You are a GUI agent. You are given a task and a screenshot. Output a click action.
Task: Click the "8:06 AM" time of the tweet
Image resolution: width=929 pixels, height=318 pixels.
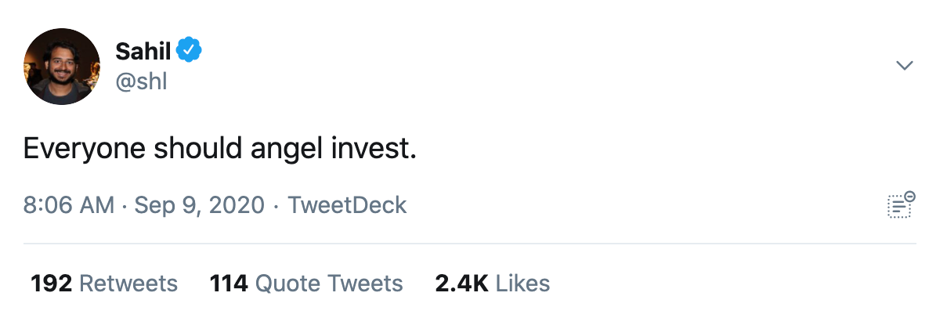click(69, 205)
